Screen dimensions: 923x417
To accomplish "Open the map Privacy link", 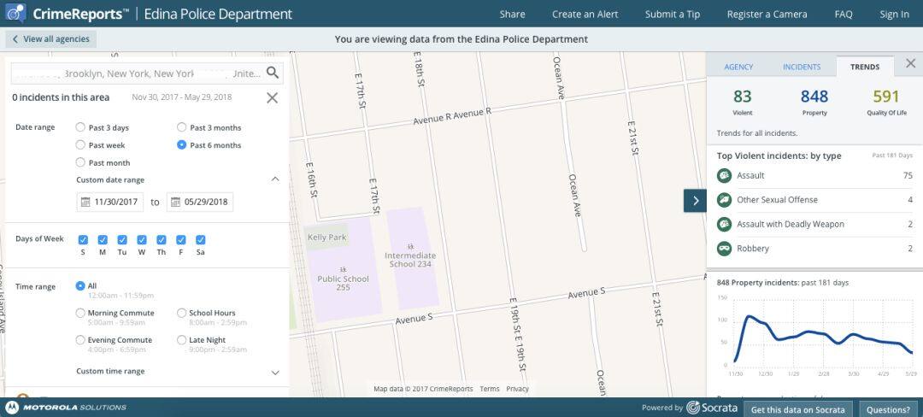I will 517,389.
